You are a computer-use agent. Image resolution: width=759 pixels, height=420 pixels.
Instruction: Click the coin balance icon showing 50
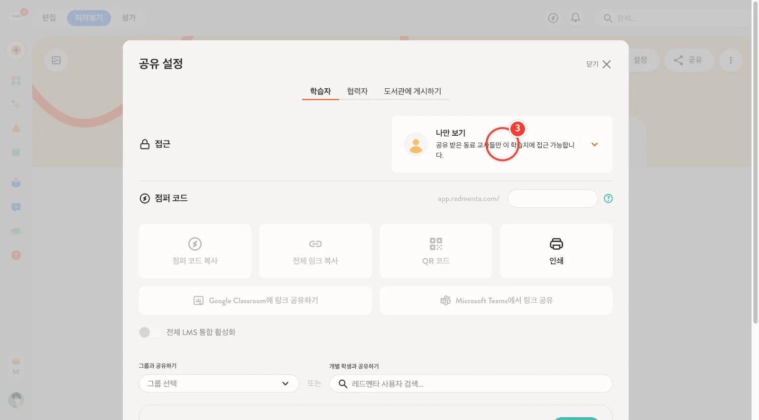click(16, 361)
